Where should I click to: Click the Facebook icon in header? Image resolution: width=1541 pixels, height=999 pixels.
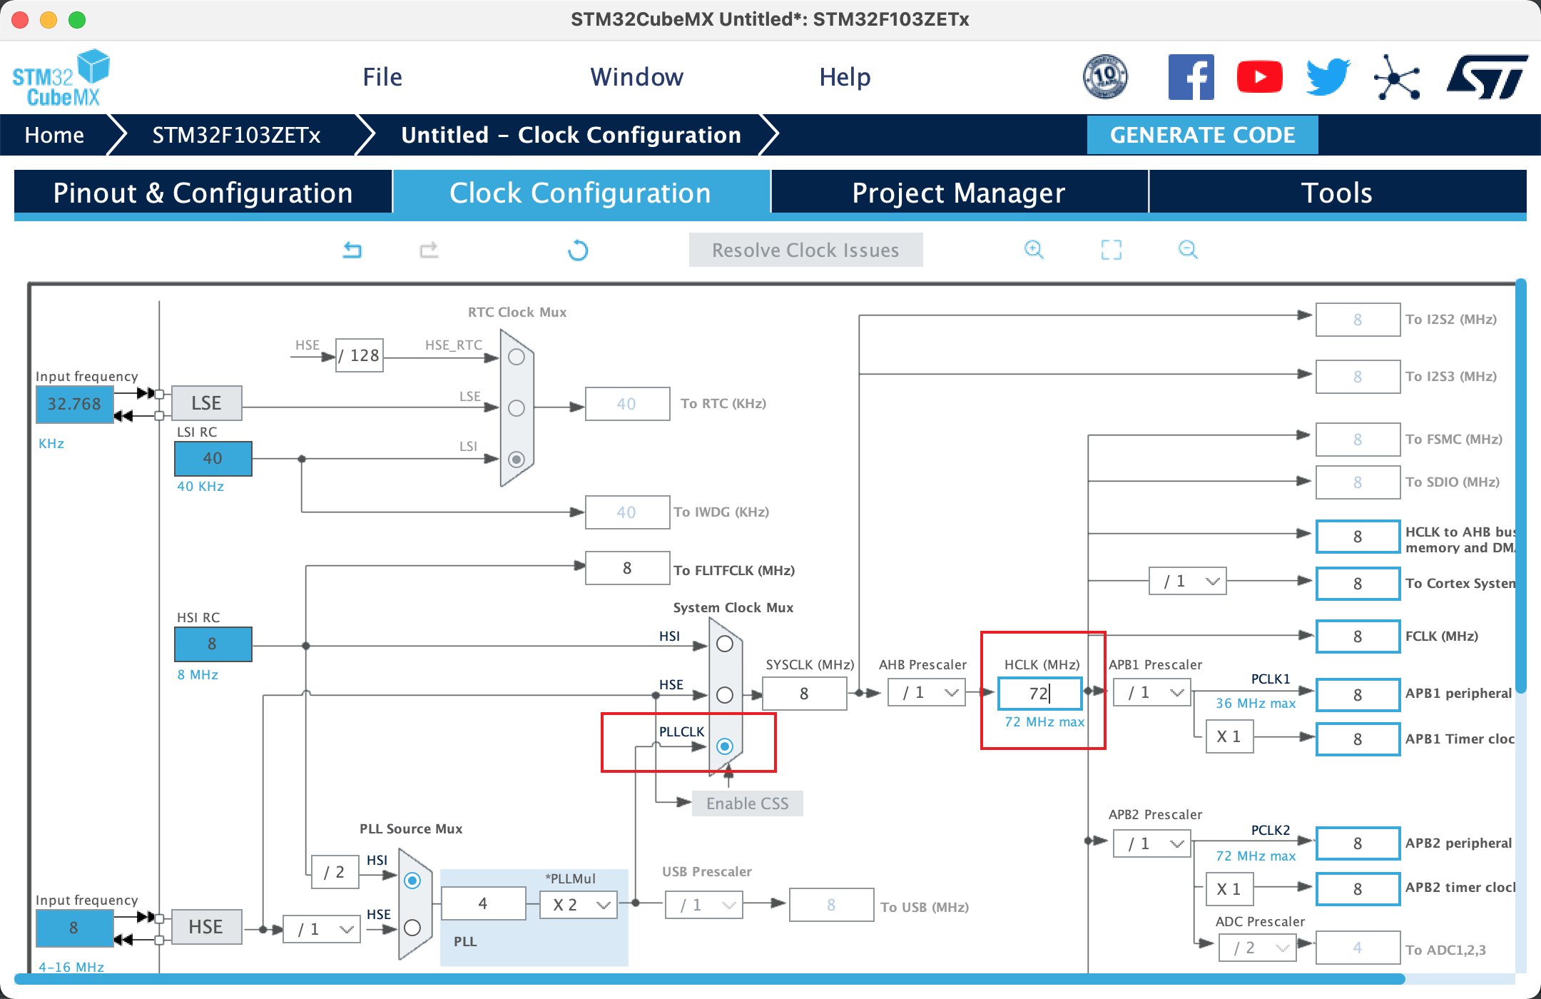point(1191,77)
